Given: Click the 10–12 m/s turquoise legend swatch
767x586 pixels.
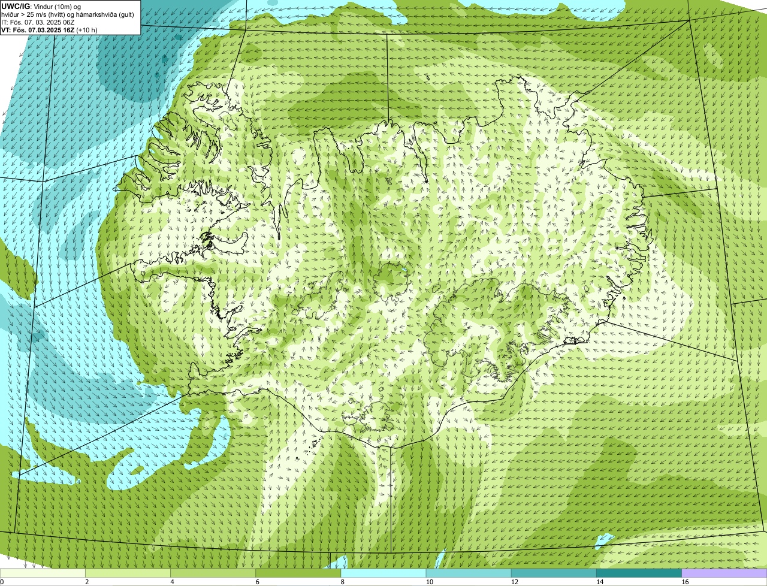Looking at the screenshot, I should [x=469, y=573].
